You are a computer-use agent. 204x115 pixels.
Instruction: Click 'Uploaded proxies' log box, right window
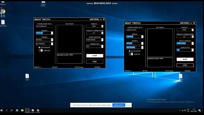[160, 62]
